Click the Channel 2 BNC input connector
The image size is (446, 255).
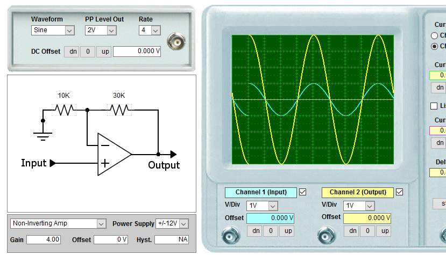coord(327,235)
